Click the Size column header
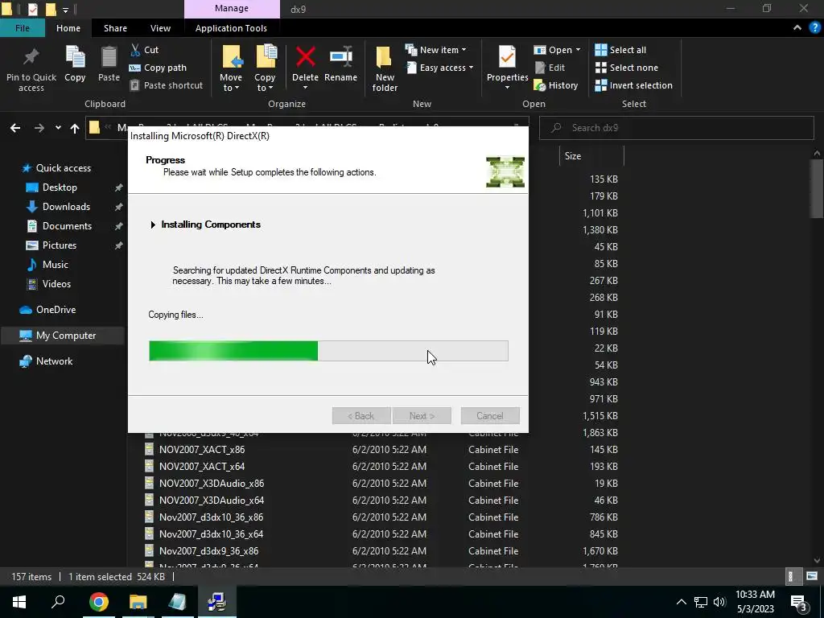This screenshot has height=618, width=824. point(591,156)
